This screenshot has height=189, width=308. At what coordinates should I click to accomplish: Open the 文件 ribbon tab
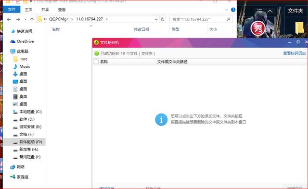pos(12,10)
